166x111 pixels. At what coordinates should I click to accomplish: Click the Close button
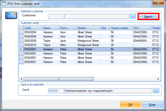point(152,105)
